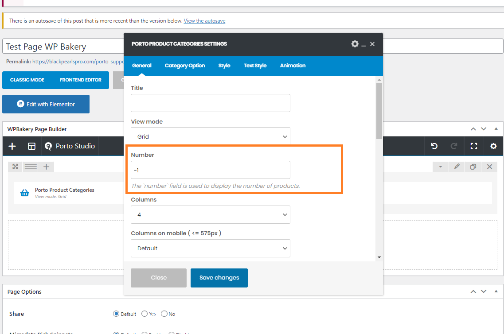Change the row layout columns icon

click(31, 167)
